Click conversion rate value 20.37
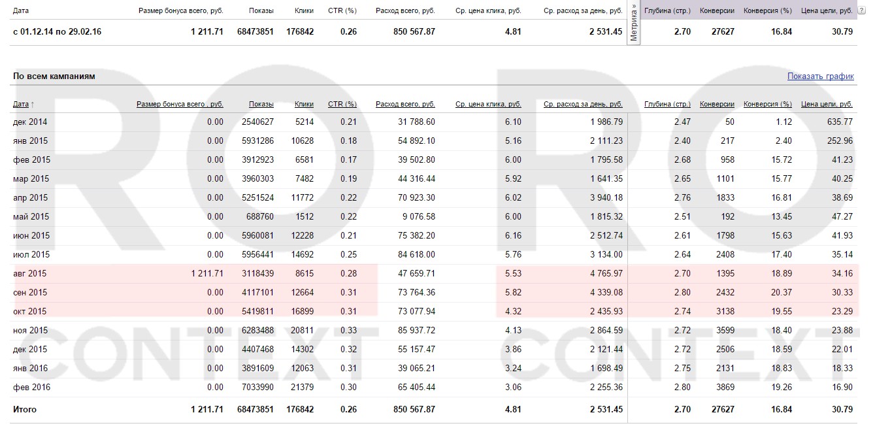Viewport: 875px width, 432px height. coord(781,292)
